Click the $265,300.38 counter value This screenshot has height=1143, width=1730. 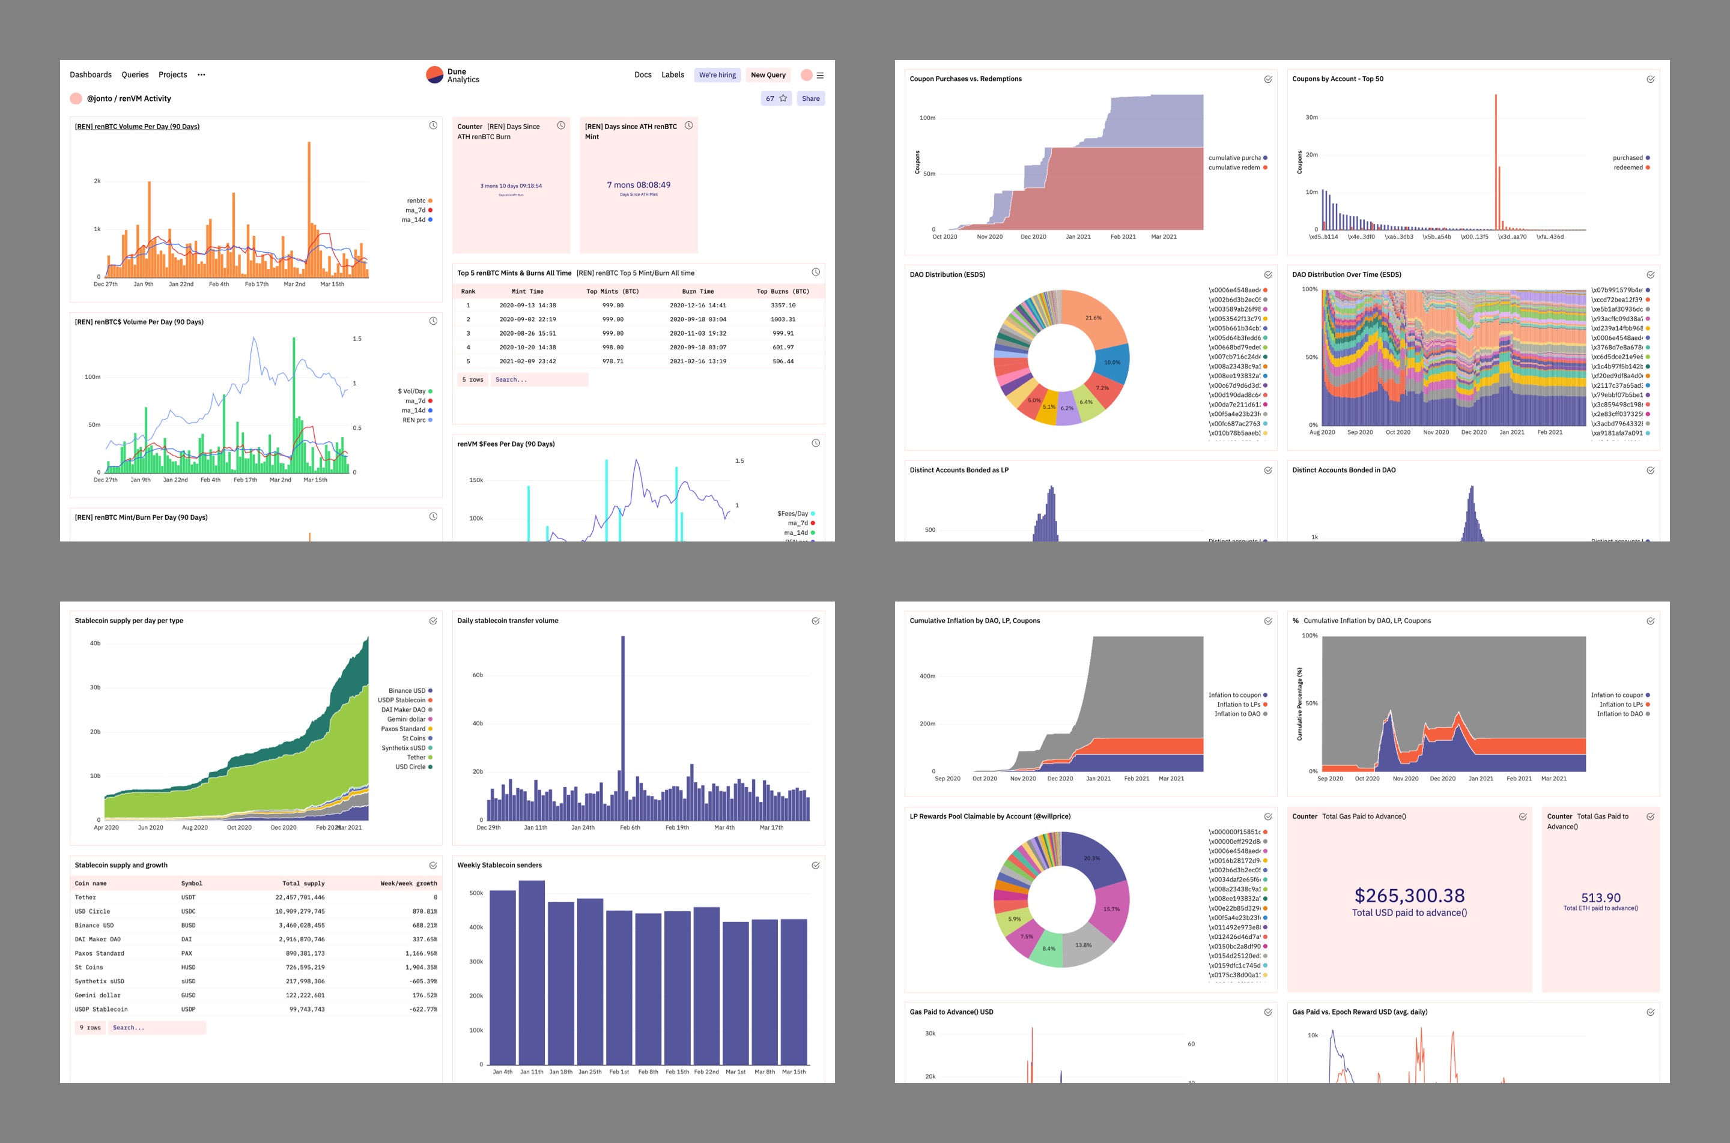[1409, 895]
